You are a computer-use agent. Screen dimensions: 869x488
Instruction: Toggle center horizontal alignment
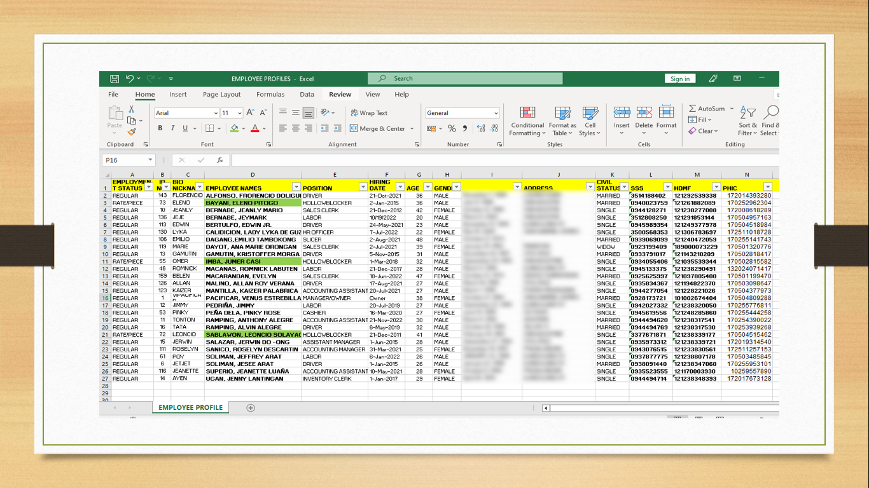click(296, 128)
